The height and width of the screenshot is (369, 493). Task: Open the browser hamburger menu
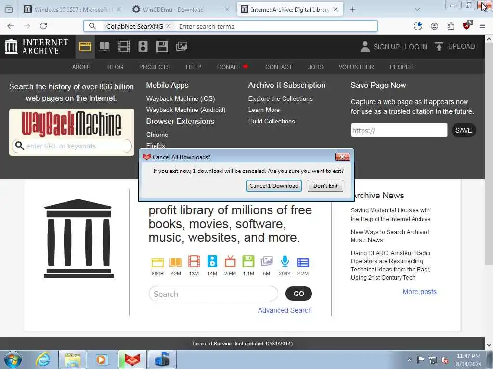[482, 26]
